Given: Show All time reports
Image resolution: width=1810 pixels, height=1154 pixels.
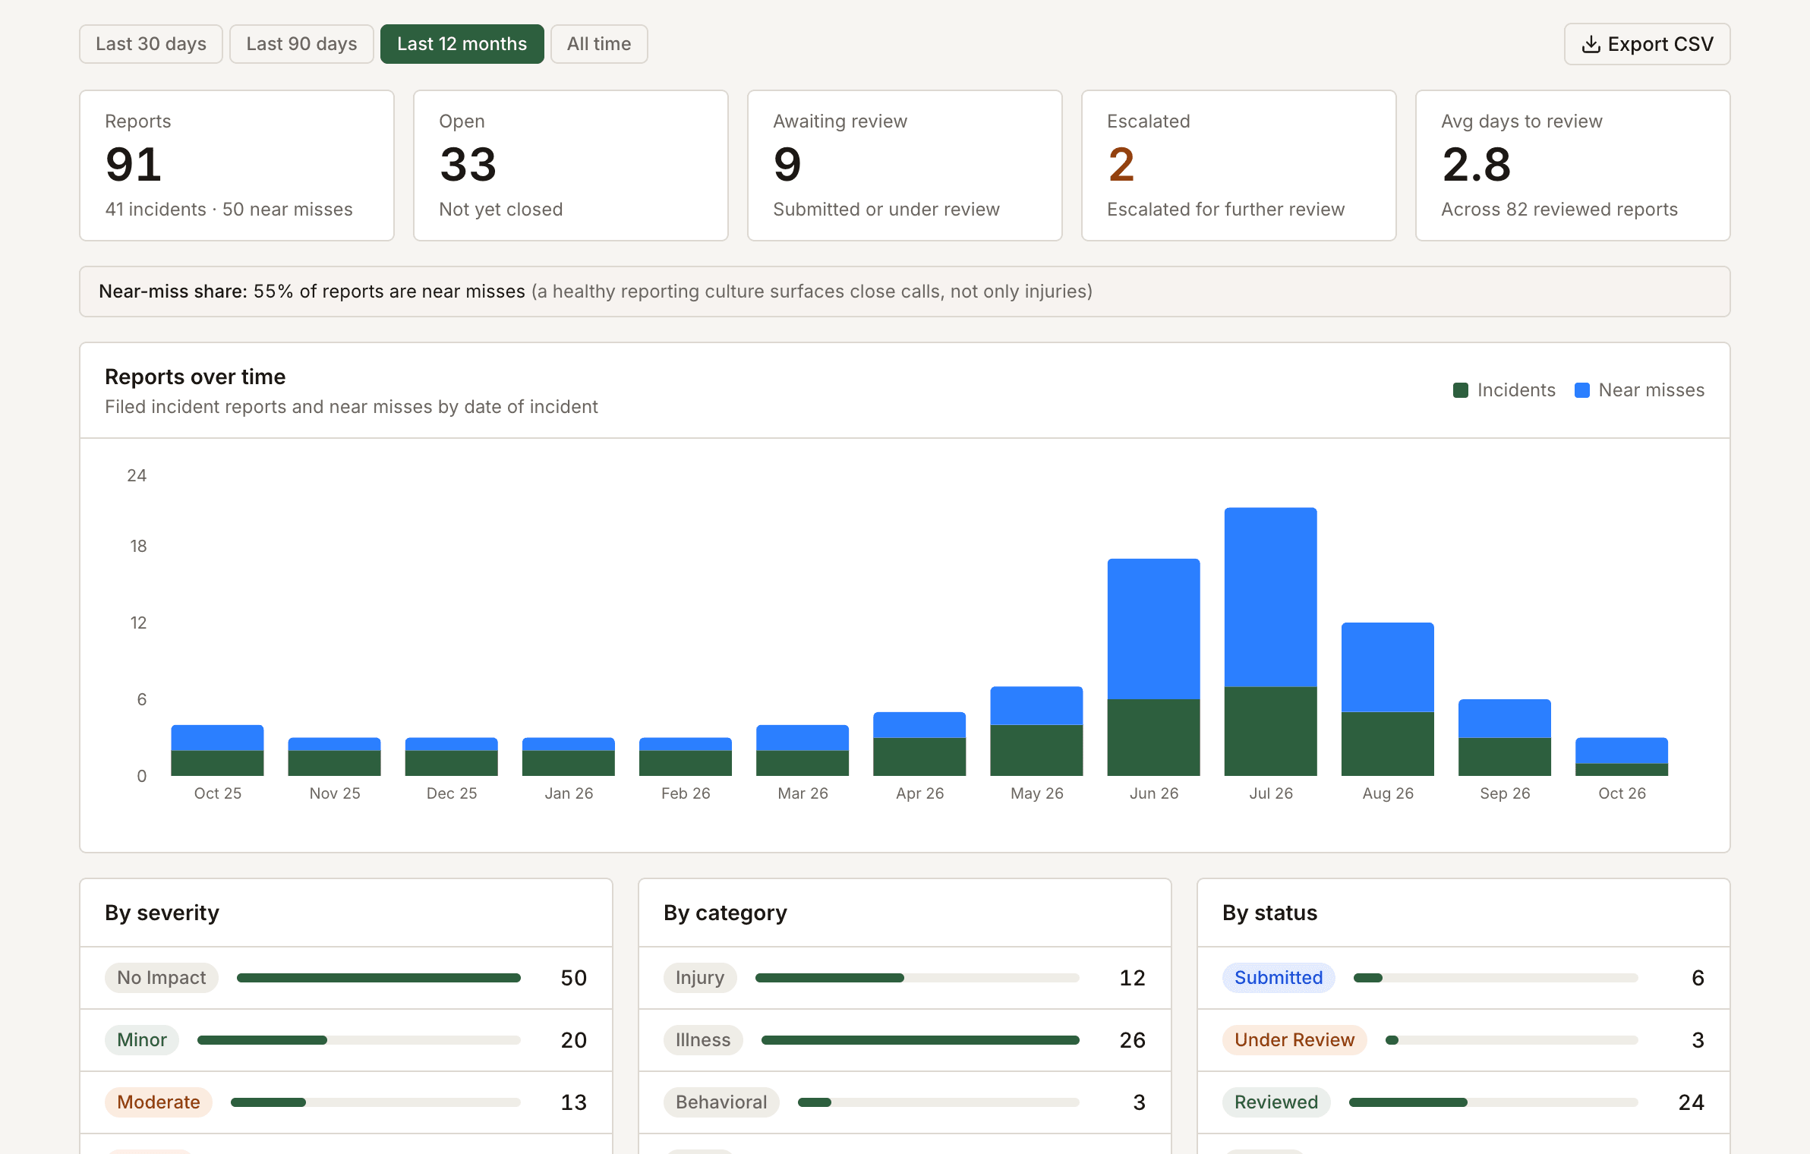Looking at the screenshot, I should click(599, 44).
